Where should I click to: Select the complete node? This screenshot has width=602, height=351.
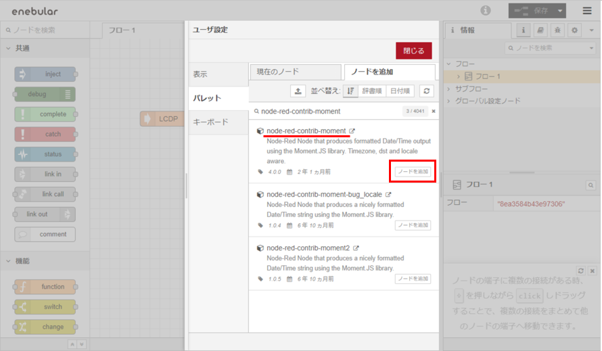[45, 114]
